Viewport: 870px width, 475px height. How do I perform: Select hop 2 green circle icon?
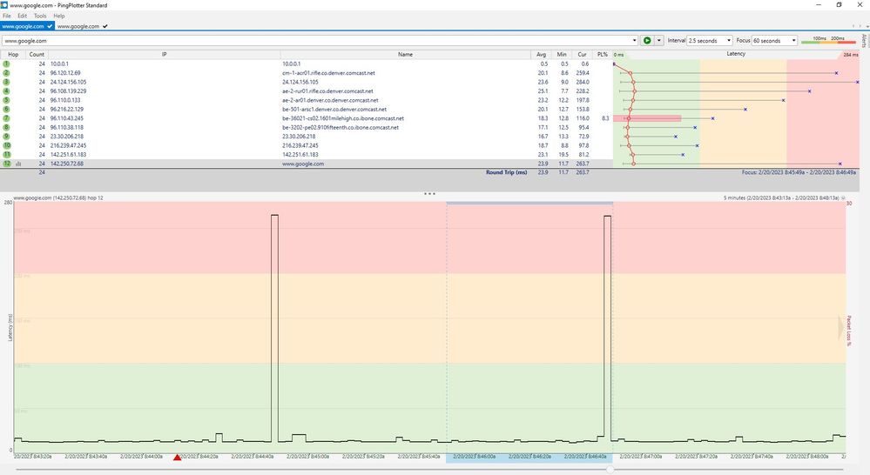point(7,72)
